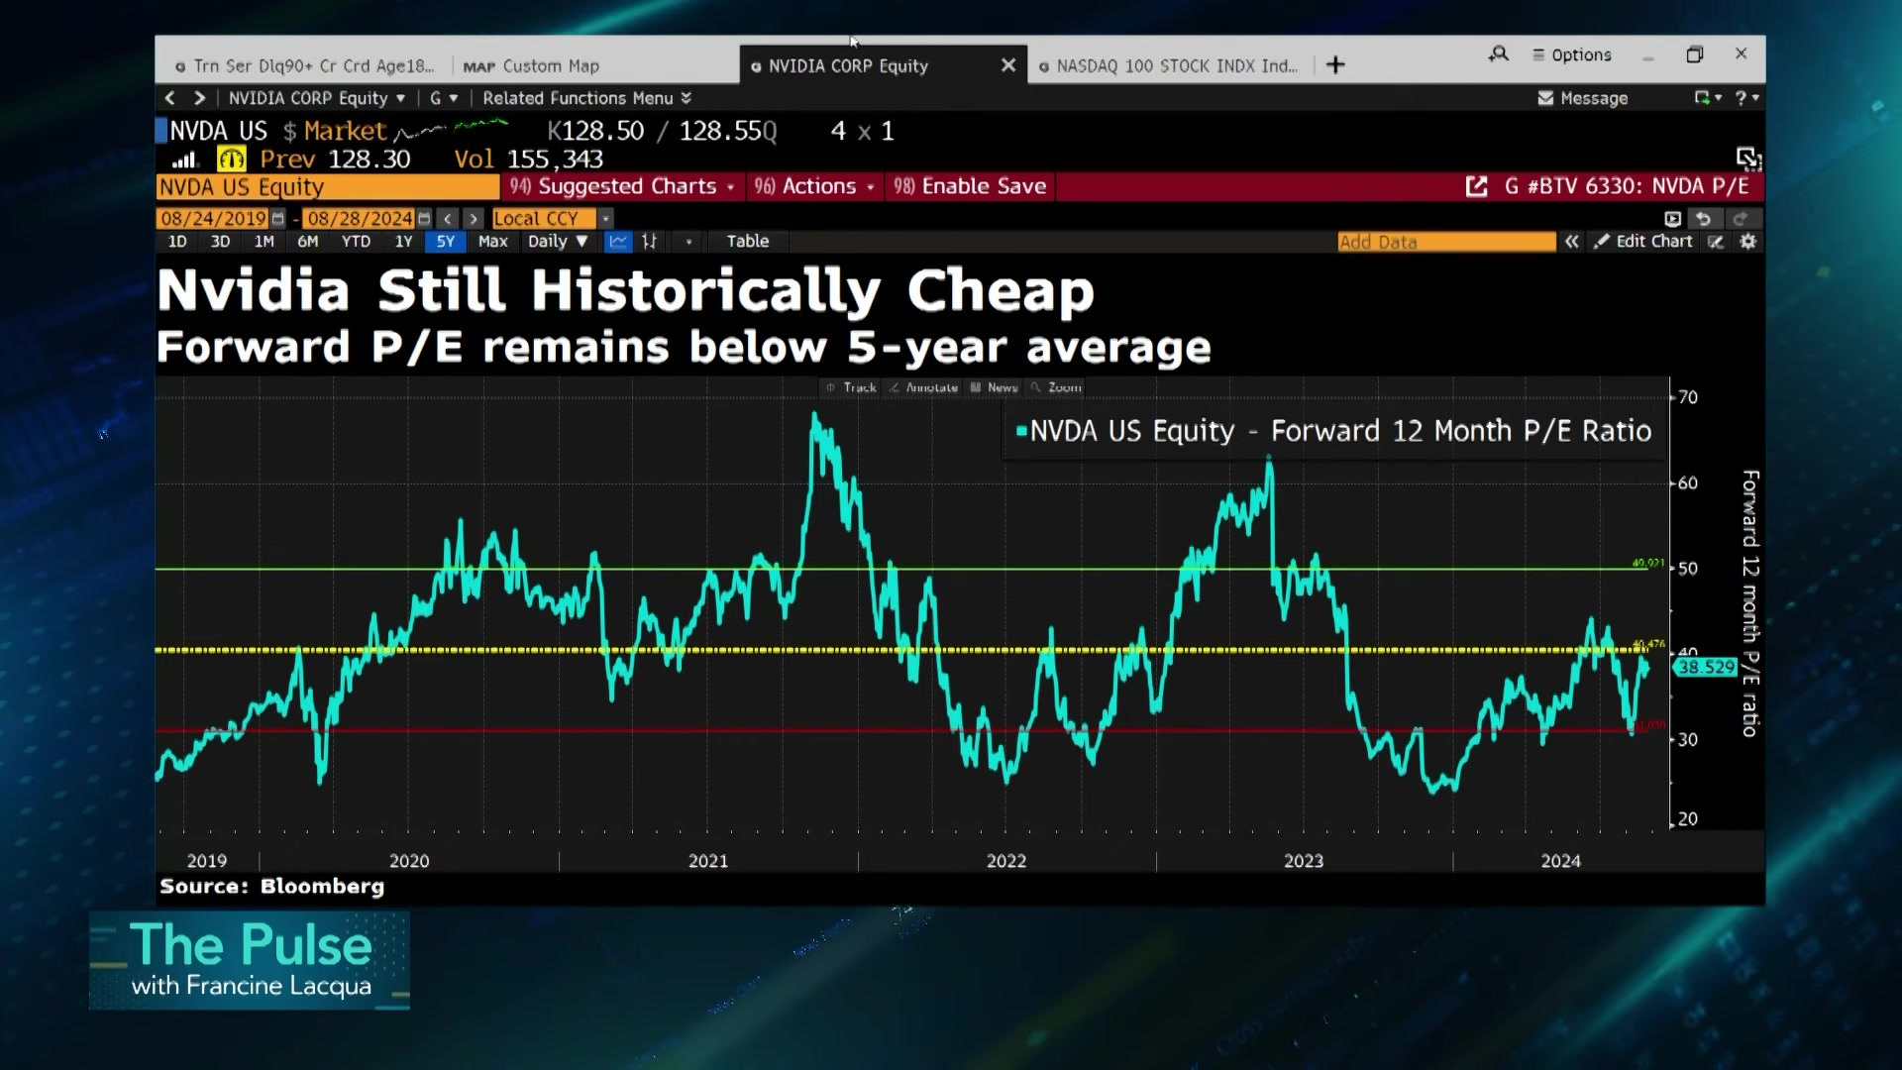Click the start date field 08/24/2019
Viewport: 1902px width, 1070px height.
(213, 219)
